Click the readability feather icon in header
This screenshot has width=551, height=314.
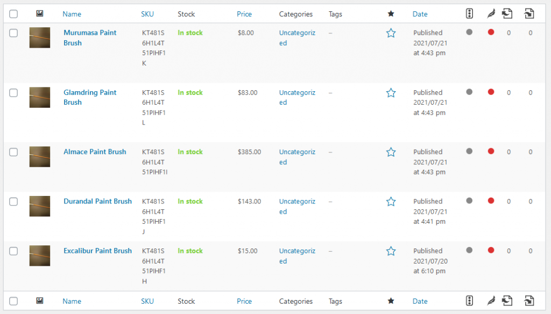point(491,13)
